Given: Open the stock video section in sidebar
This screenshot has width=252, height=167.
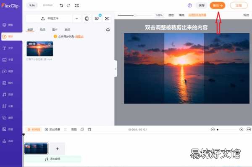Looking at the screenshot, I should tap(8, 72).
